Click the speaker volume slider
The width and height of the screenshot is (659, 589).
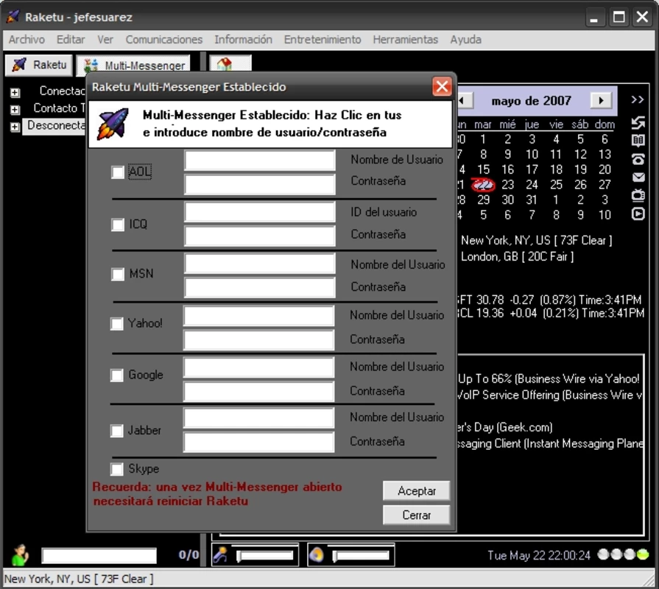click(x=361, y=556)
